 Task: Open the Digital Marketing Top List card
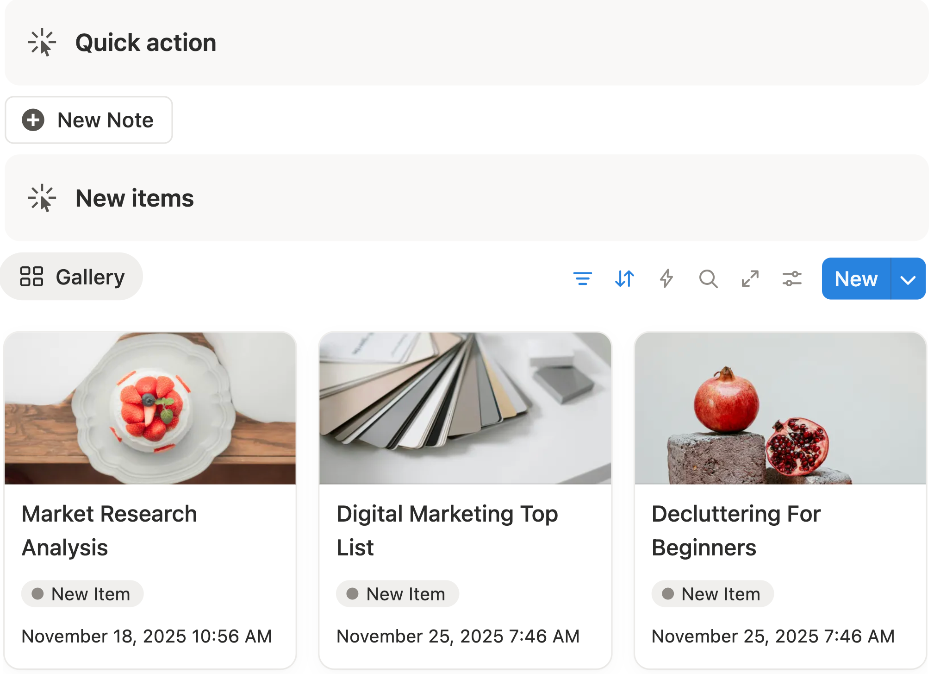[x=447, y=530]
